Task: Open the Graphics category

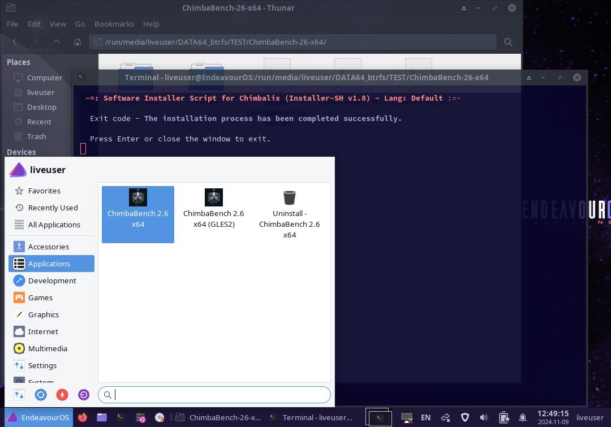Action: (51, 314)
